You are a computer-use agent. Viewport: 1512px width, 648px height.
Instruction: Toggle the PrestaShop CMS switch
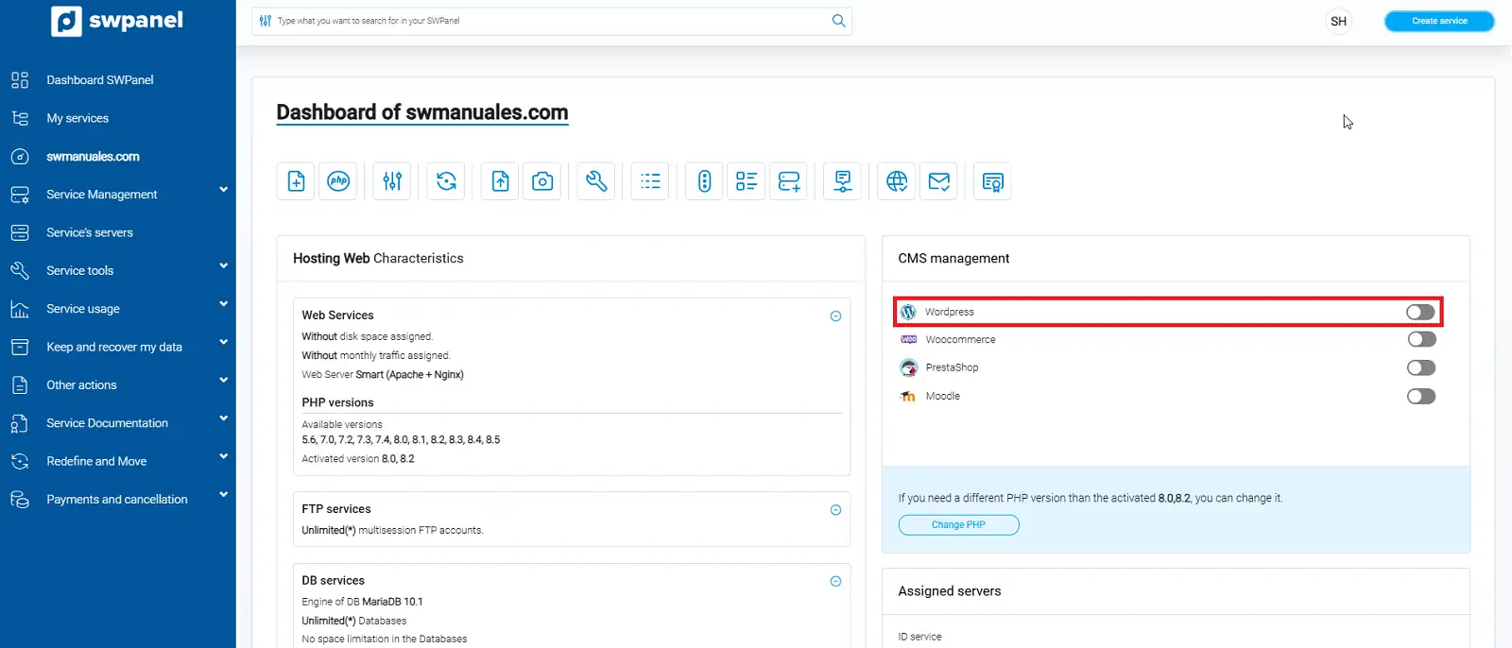pyautogui.click(x=1420, y=367)
